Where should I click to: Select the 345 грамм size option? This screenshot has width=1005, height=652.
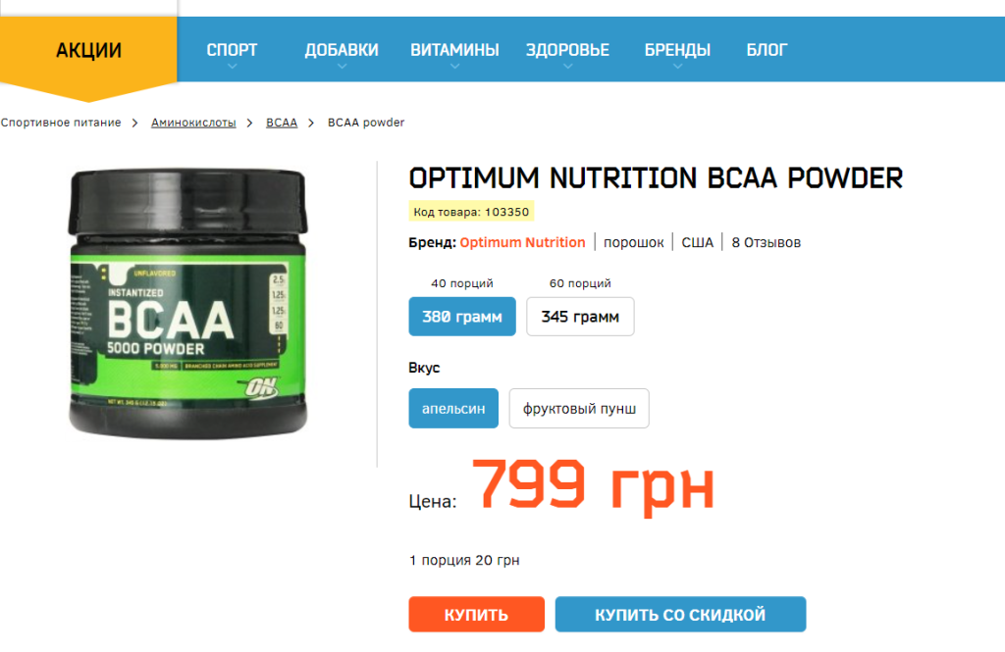[580, 317]
